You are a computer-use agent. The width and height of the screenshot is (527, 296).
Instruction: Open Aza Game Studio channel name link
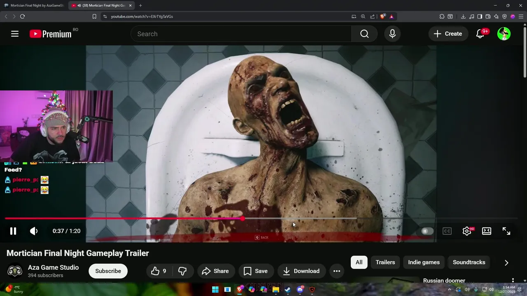[53, 267]
